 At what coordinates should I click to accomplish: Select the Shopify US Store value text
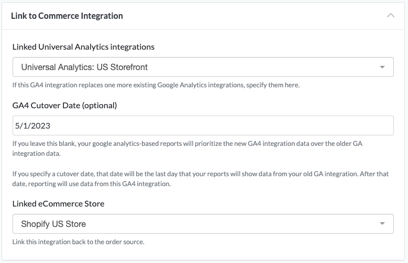tap(53, 224)
